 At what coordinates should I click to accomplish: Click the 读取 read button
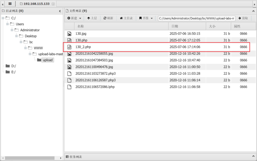tap(243, 18)
